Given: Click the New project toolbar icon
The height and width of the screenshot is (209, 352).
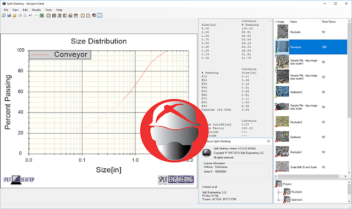Looking at the screenshot, I should pos(4,15).
